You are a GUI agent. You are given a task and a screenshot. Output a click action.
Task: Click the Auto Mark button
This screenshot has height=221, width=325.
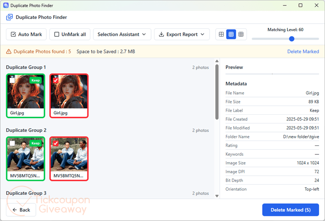[26, 35]
